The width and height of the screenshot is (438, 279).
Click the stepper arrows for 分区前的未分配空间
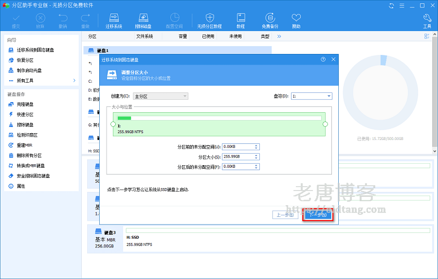(x=256, y=147)
